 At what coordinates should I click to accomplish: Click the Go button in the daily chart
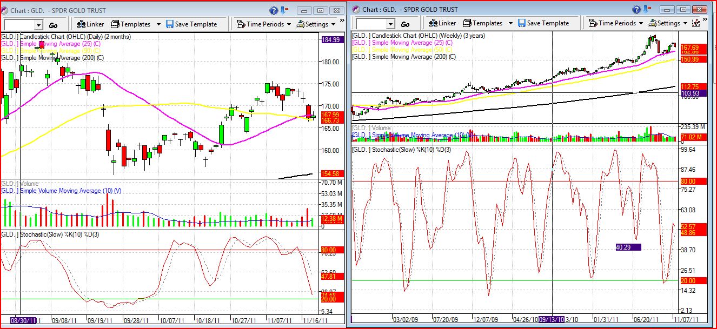coord(53,25)
